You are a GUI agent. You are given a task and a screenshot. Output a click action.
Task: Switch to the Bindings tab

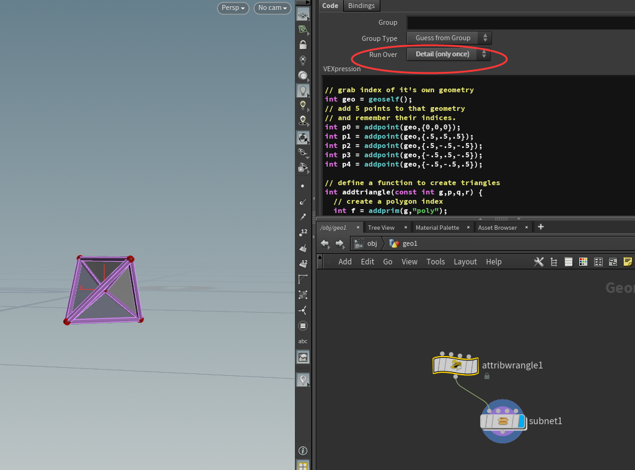pos(361,6)
